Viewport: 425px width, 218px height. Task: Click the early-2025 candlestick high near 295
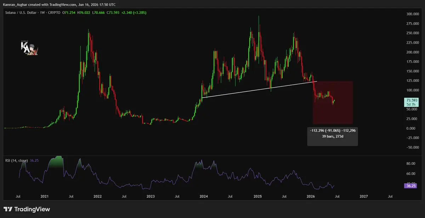pyautogui.click(x=259, y=17)
